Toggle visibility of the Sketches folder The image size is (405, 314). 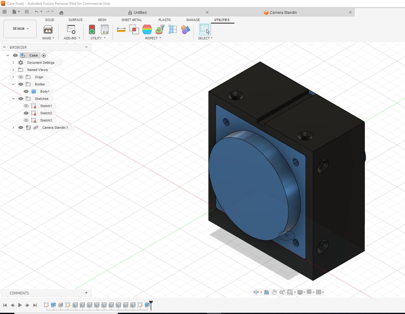click(21, 99)
